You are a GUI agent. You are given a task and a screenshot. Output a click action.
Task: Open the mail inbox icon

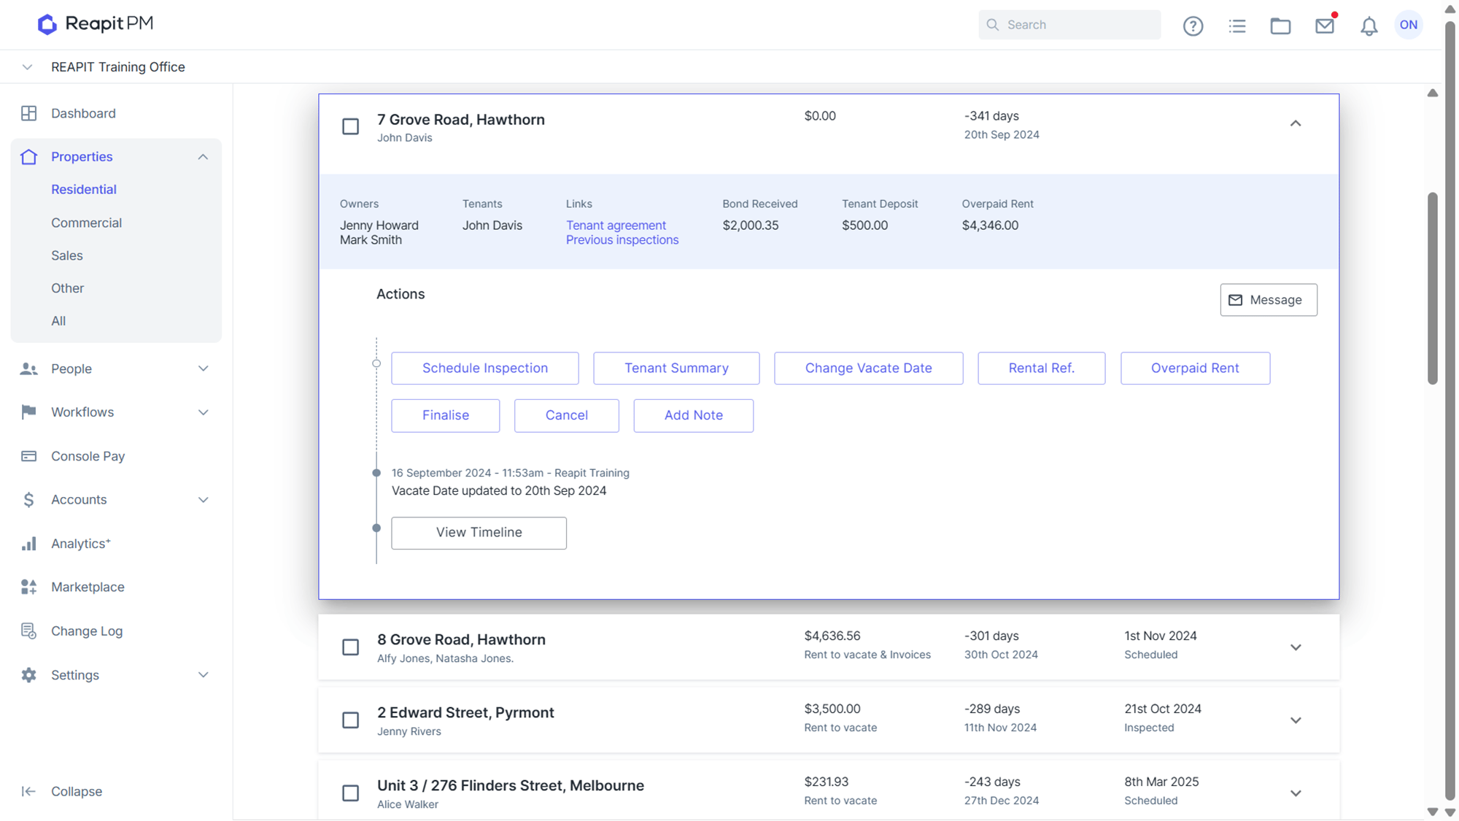pos(1325,26)
